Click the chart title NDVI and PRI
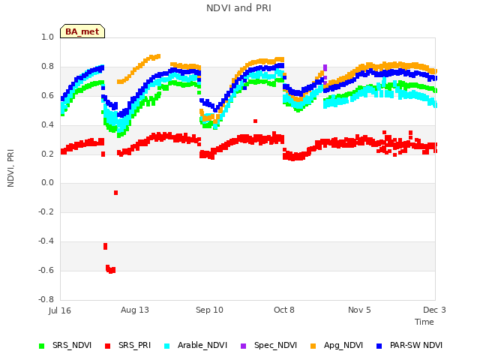Image resolution: width=480 pixels, height=360 pixels. [238, 8]
